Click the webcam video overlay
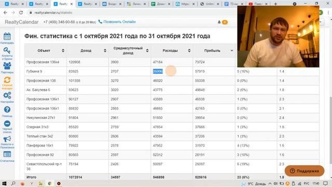The image size is (332, 187). click(278, 36)
